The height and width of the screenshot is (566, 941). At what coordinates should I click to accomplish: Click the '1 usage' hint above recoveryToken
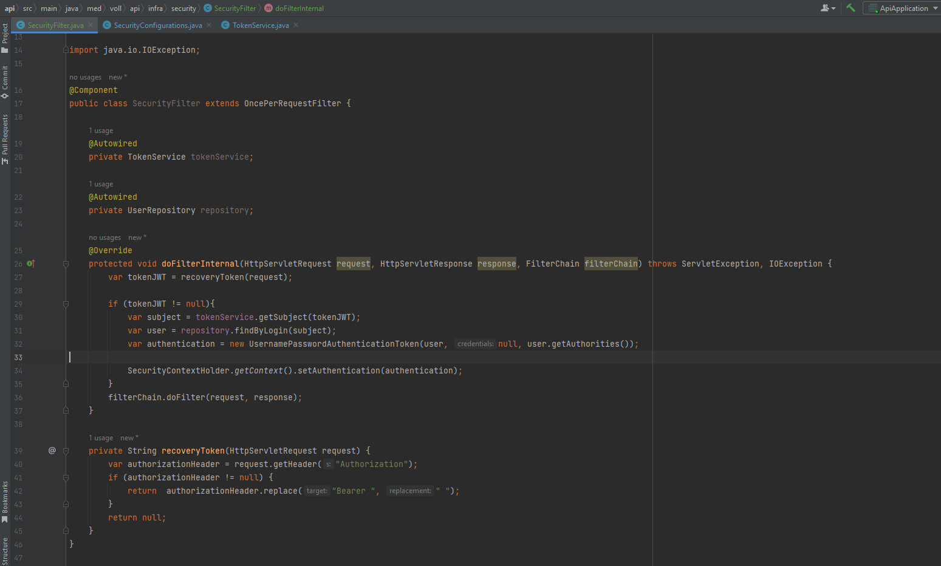coord(101,438)
